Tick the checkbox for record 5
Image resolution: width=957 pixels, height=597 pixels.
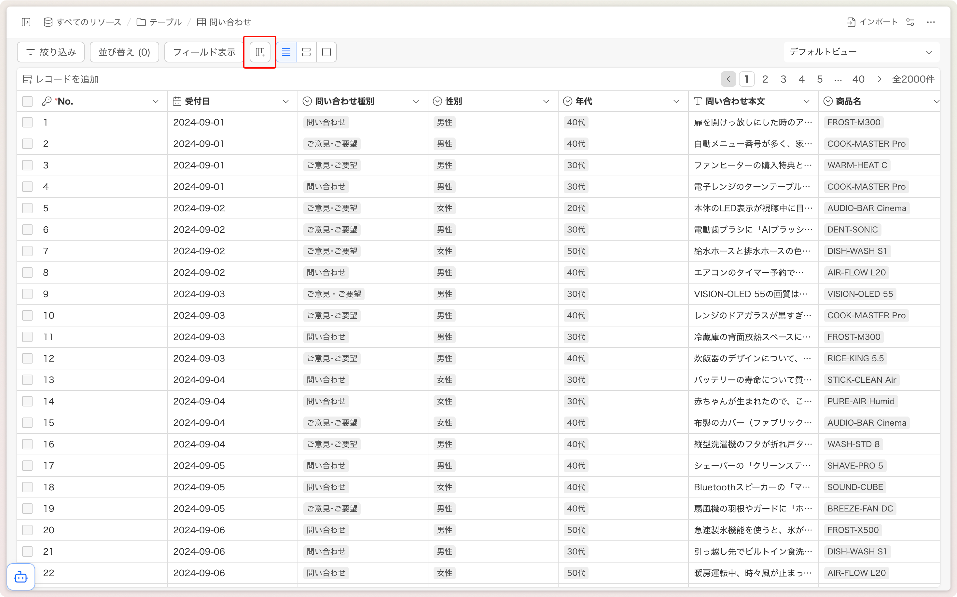[27, 208]
